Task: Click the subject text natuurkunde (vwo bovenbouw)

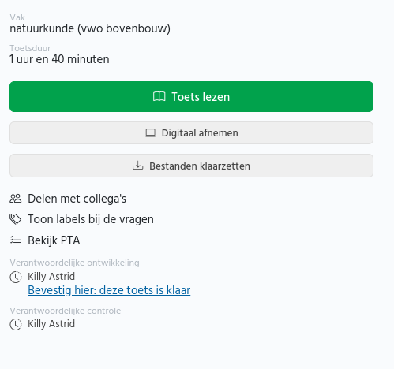Action: pos(90,28)
